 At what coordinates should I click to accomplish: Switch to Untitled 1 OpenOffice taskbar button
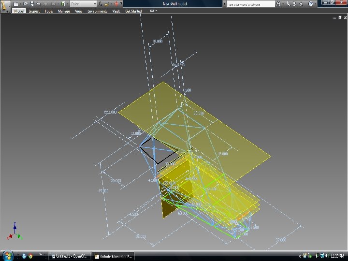(x=71, y=256)
